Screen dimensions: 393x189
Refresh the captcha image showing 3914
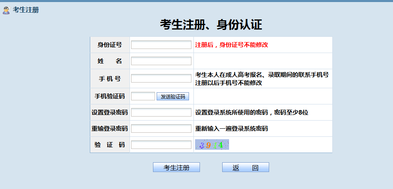pos(212,144)
